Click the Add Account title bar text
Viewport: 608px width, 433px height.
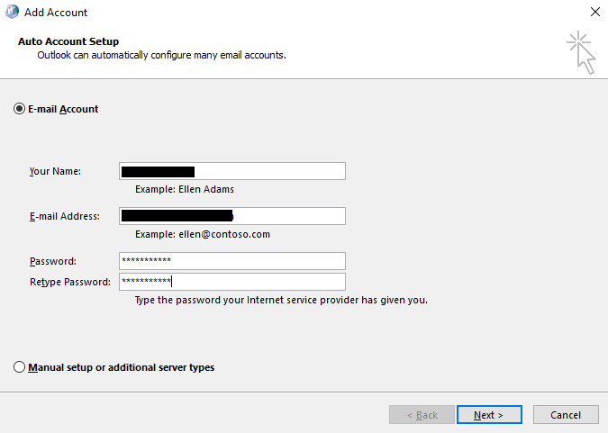(56, 13)
